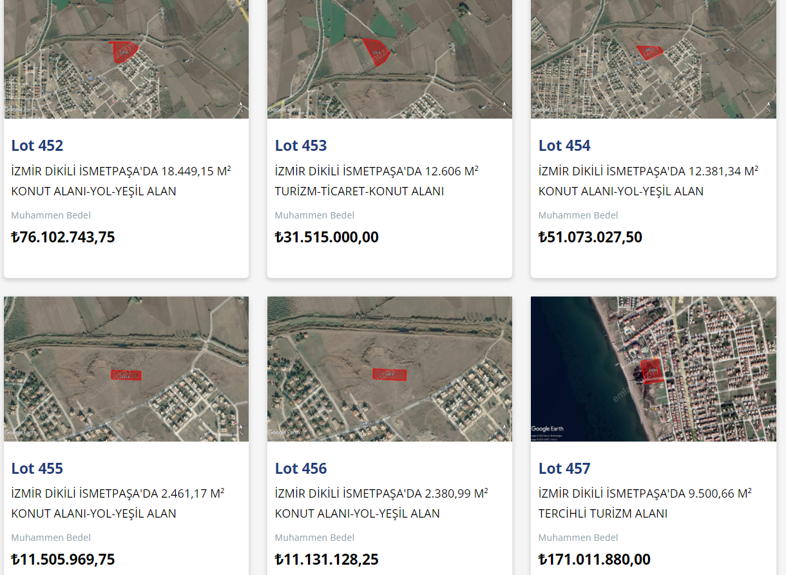Click the Lot 455 satellite map thumbnail
Image resolution: width=786 pixels, height=575 pixels.
click(126, 369)
